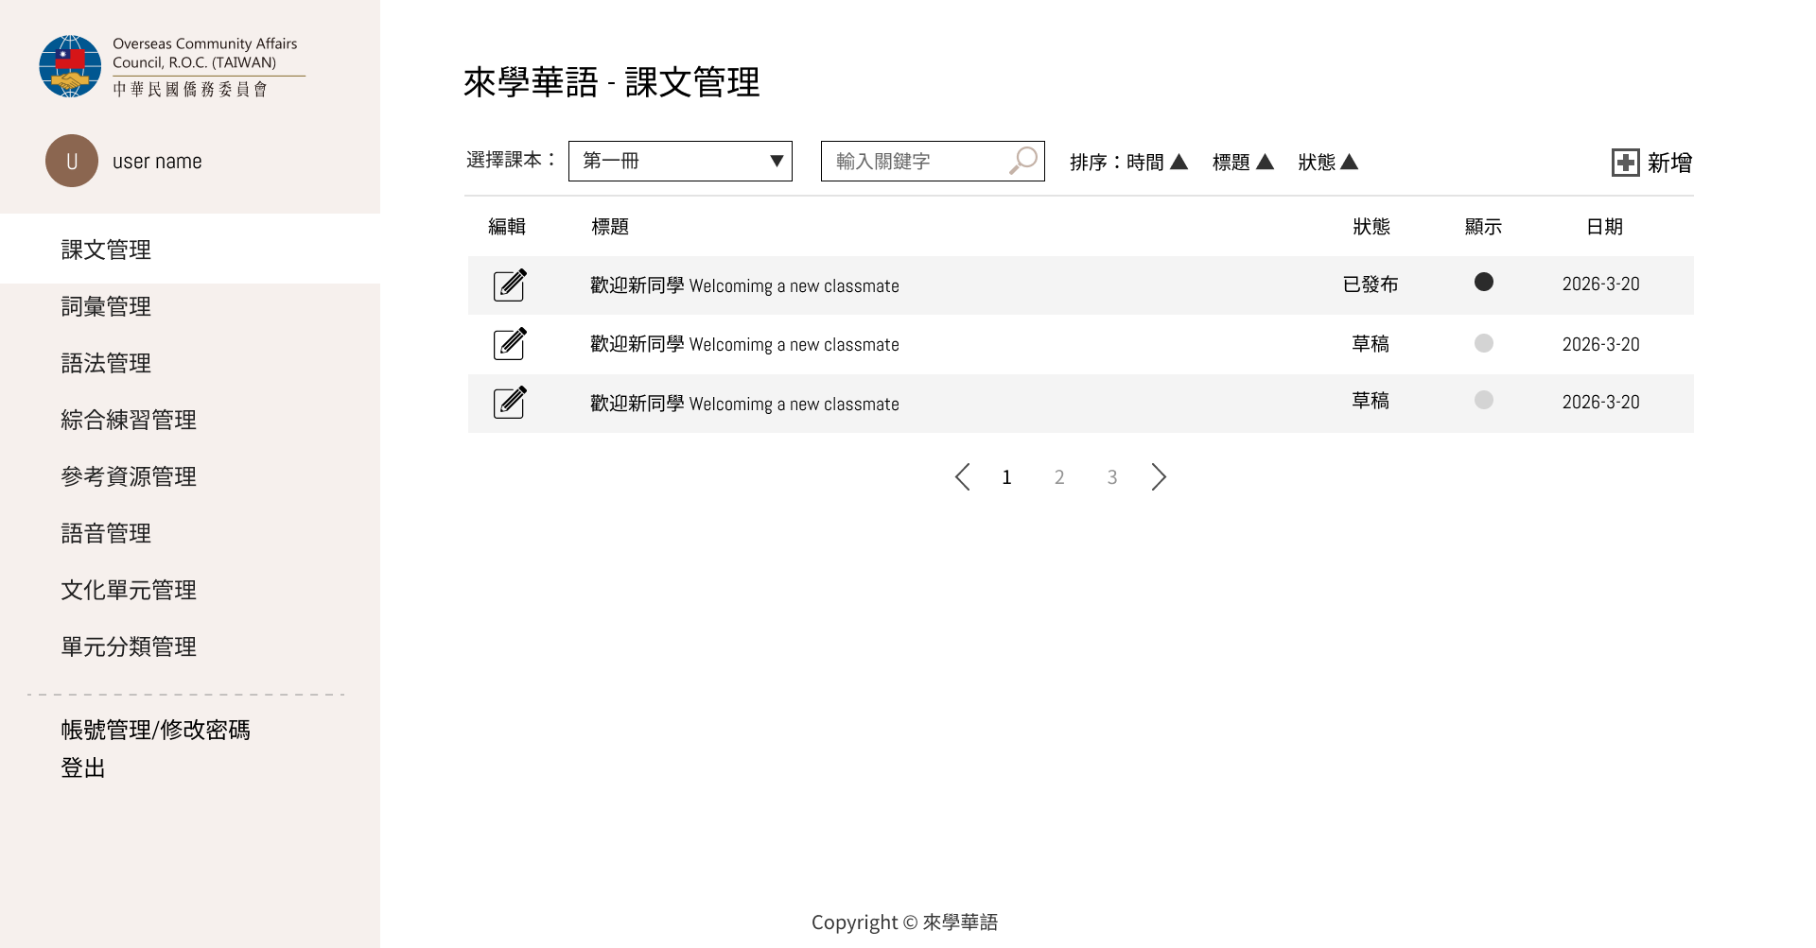
Task: Click the edit pencil icon for the published lesson
Action: coord(510,284)
